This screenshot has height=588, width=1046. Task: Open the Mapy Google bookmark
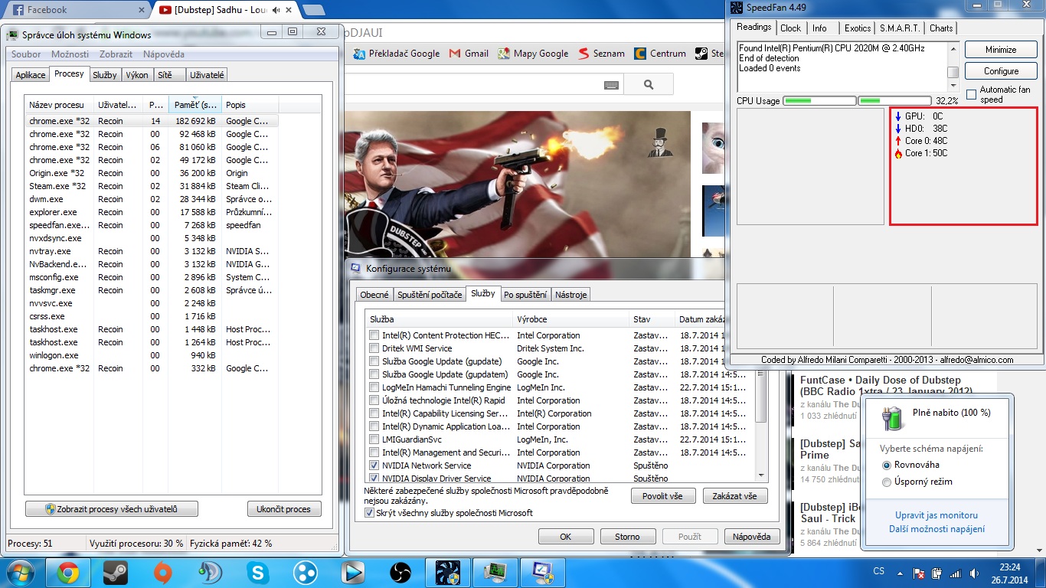coord(533,54)
